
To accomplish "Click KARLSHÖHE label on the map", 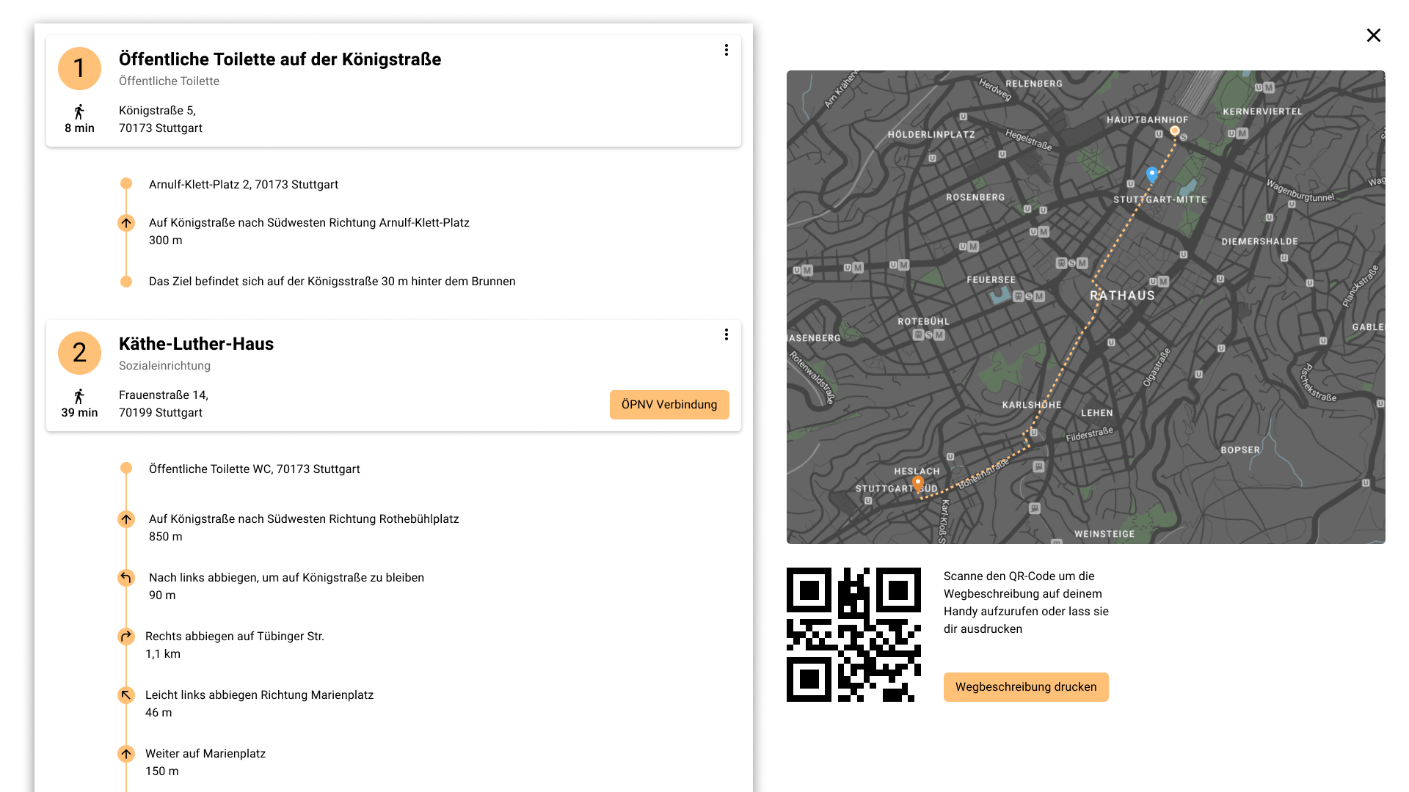I will (1032, 405).
